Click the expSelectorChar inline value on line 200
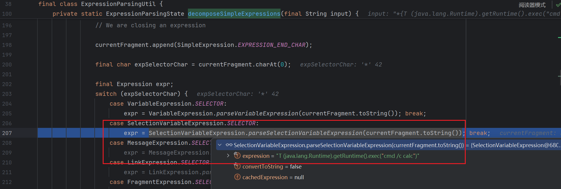Image resolution: width=561 pixels, height=189 pixels. coord(341,65)
